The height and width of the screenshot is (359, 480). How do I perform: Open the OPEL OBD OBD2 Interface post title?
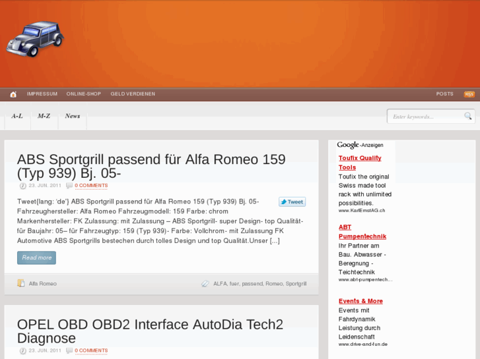[x=150, y=331]
